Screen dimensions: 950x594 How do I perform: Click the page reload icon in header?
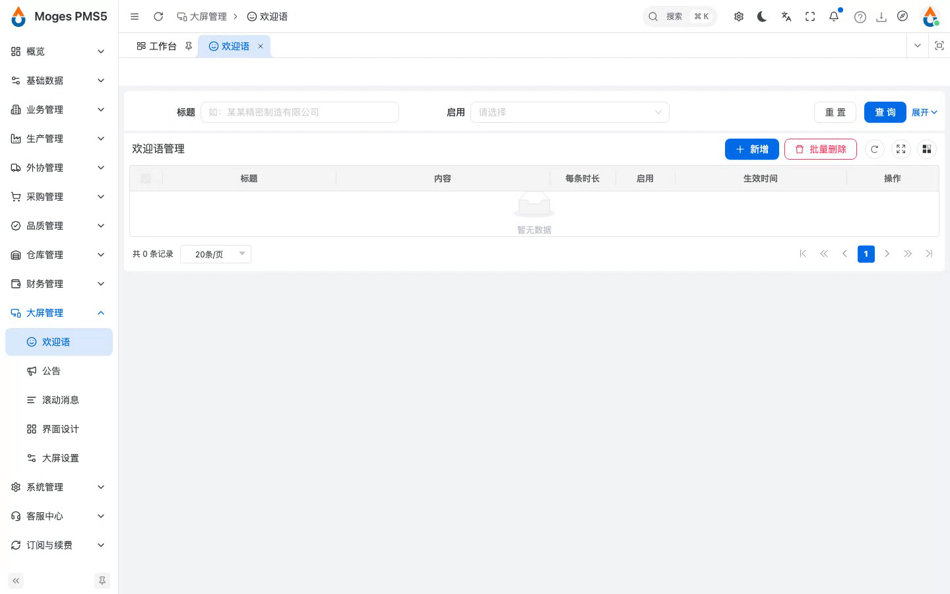(158, 16)
